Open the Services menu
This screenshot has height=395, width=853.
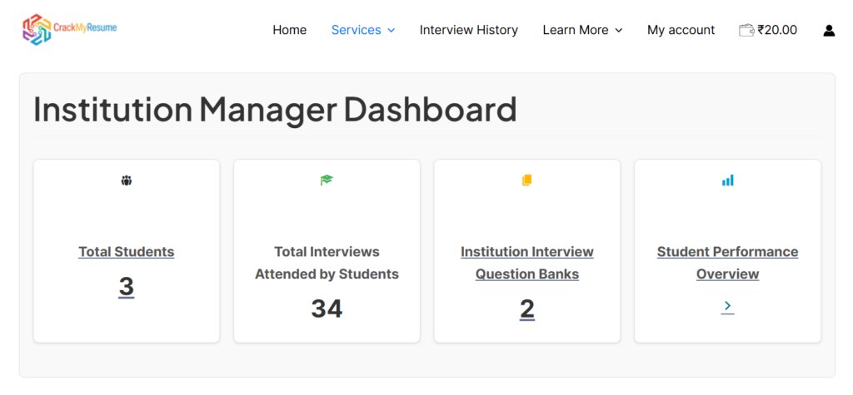357,30
